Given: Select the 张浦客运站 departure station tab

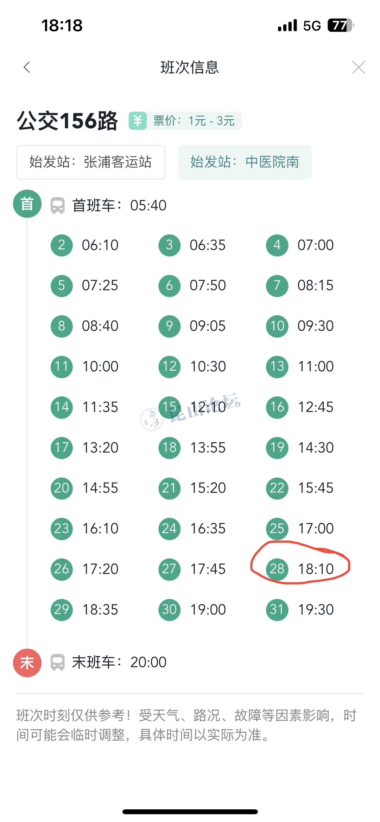Looking at the screenshot, I should [x=91, y=162].
